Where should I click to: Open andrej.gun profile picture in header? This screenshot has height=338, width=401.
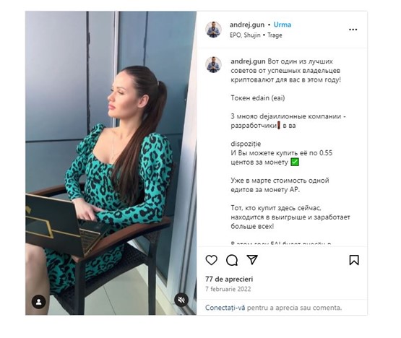pyautogui.click(x=214, y=30)
